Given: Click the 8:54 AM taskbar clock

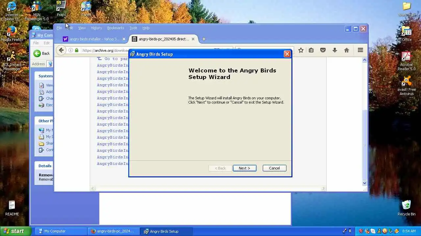Looking at the screenshot, I should (x=409, y=231).
